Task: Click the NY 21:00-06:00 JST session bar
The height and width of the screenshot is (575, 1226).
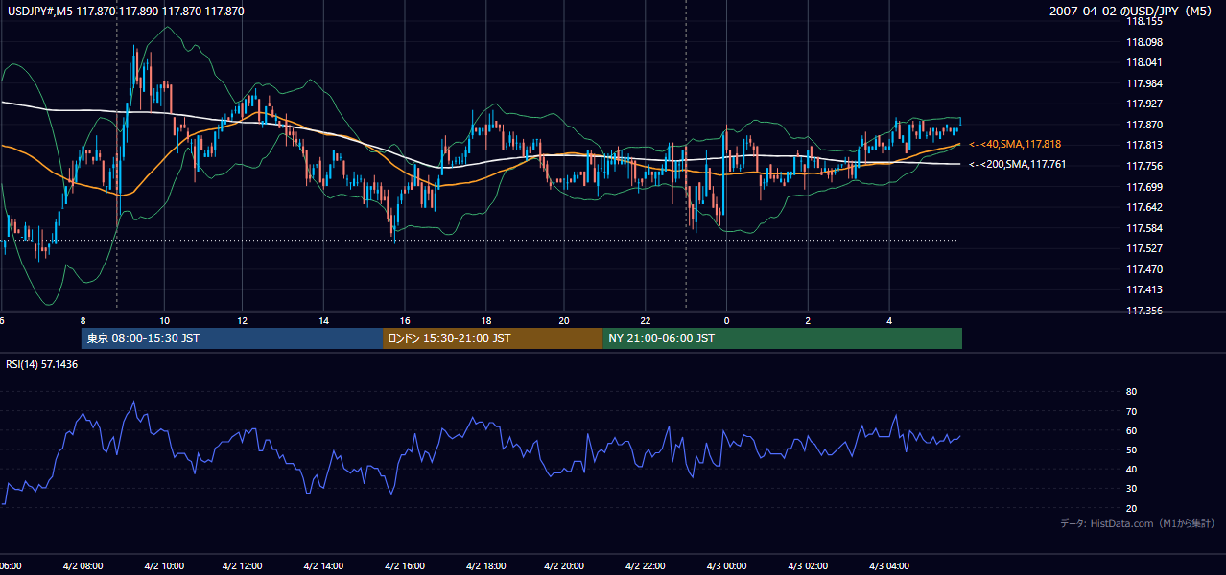Action: [783, 338]
